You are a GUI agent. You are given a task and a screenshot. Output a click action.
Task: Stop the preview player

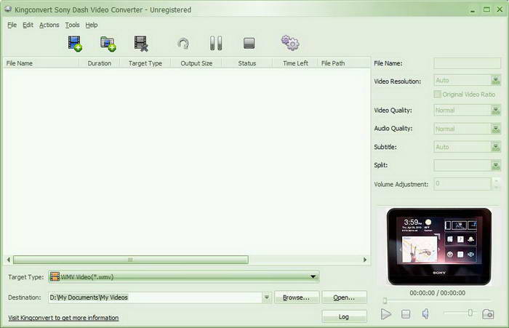(x=406, y=314)
